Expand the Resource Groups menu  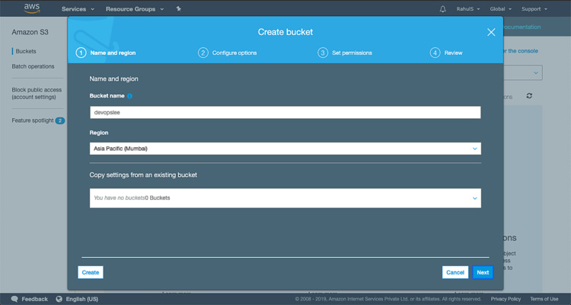135,9
